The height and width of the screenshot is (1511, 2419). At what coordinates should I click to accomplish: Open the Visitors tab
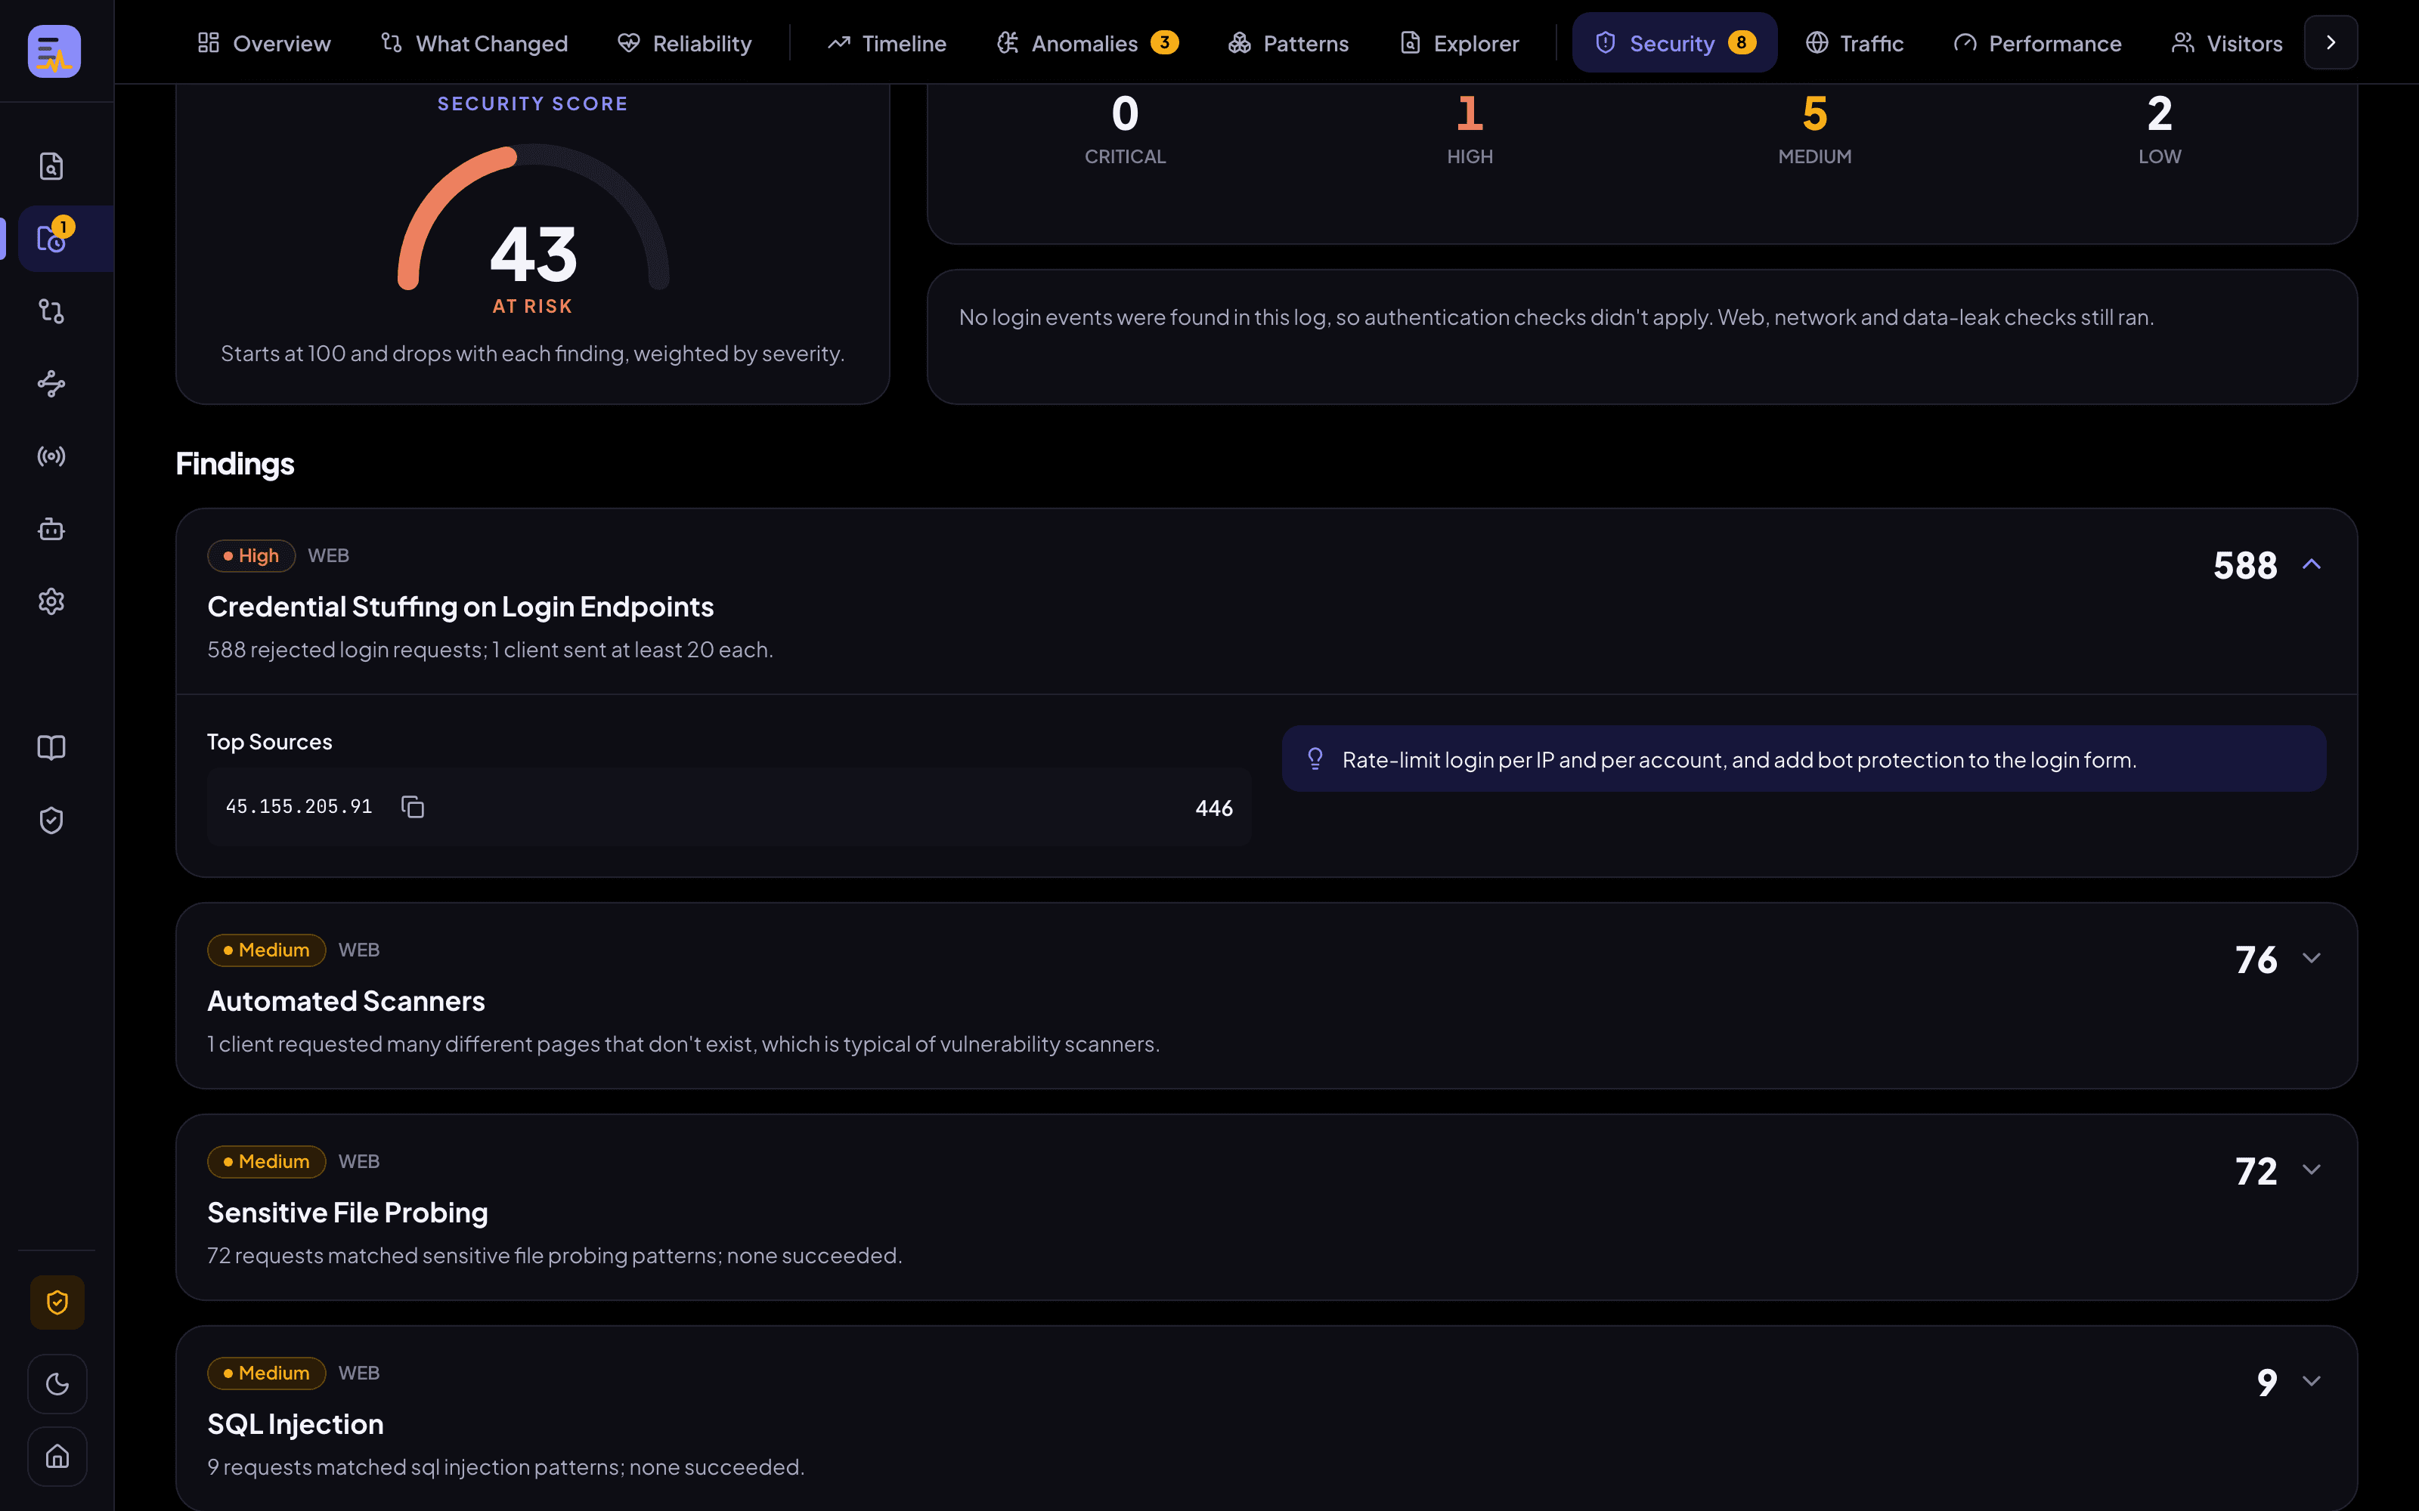click(2226, 43)
